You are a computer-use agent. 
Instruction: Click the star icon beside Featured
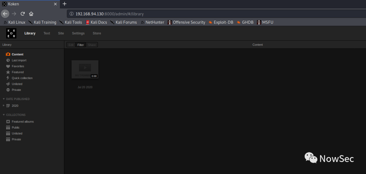tap(8, 72)
